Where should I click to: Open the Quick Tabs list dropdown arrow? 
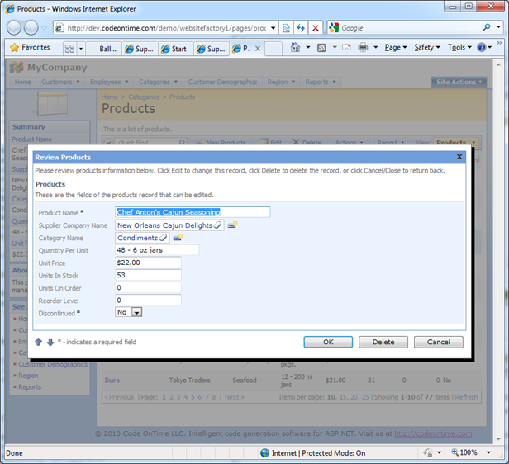tap(81, 49)
